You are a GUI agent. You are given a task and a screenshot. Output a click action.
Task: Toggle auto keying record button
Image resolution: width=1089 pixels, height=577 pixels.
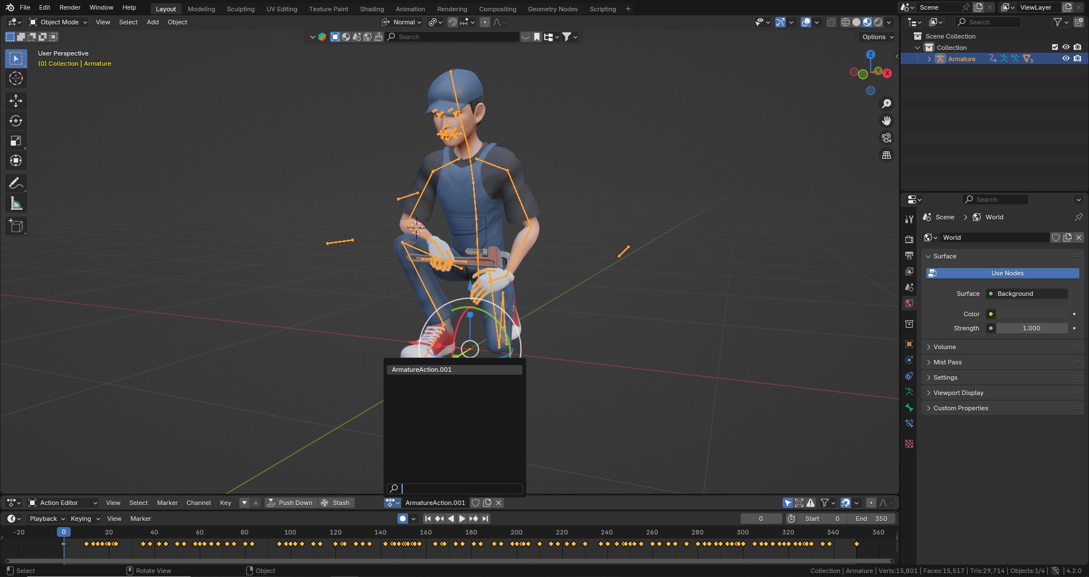[402, 519]
